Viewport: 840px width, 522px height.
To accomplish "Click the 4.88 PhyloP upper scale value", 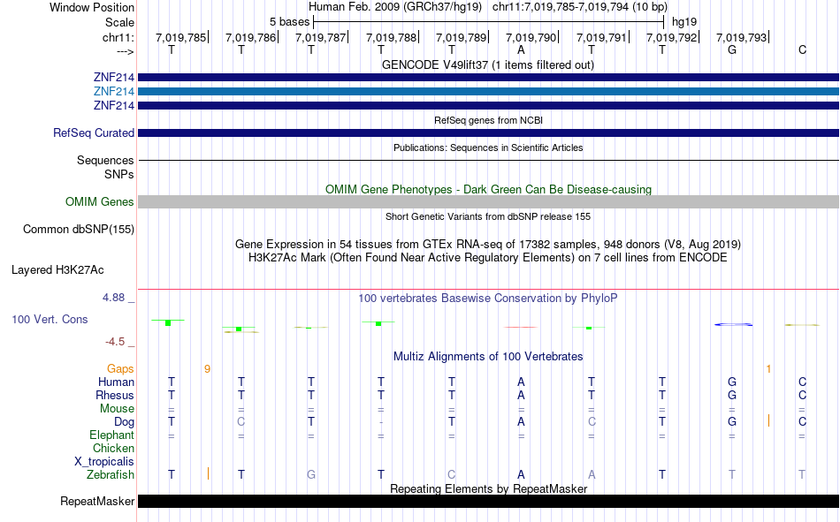I will (x=113, y=298).
